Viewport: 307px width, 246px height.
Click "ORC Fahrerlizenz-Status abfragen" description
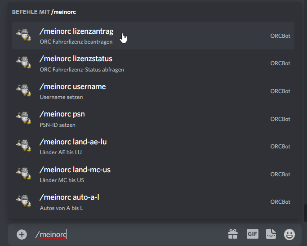82,70
